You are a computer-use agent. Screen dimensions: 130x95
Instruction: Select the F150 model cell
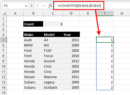point(53,50)
